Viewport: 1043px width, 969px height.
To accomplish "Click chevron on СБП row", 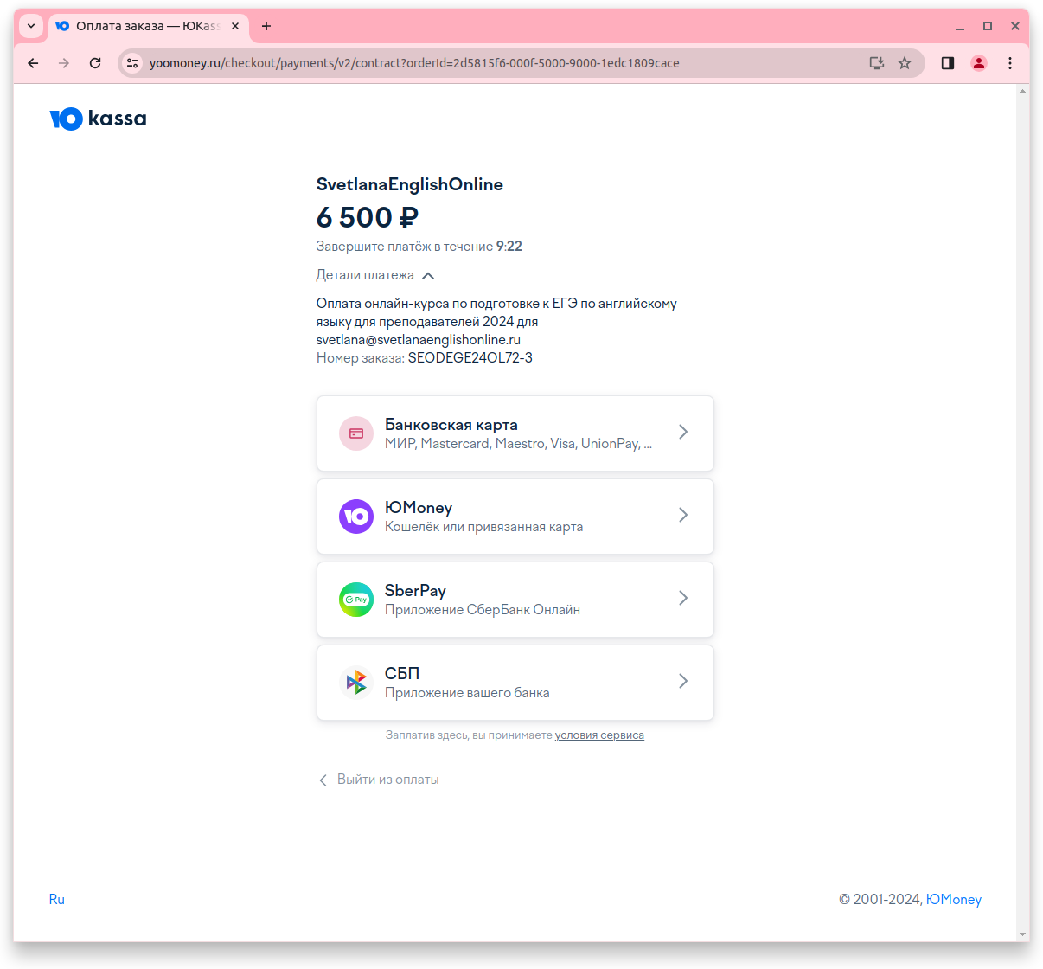I will 683,681.
